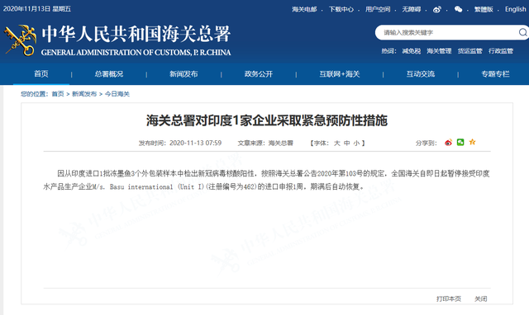Click the customs key emblem logo
The height and width of the screenshot is (315, 529).
click(20, 40)
